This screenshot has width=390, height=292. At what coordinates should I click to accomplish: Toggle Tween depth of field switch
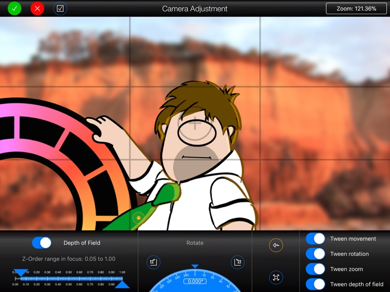[x=315, y=284]
